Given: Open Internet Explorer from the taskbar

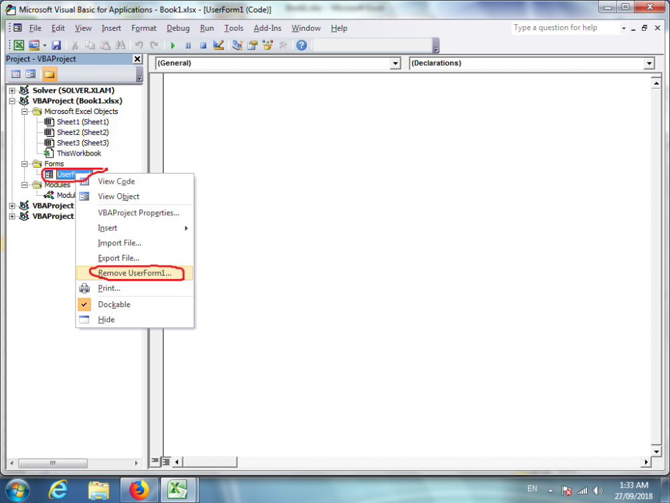Looking at the screenshot, I should pyautogui.click(x=58, y=490).
